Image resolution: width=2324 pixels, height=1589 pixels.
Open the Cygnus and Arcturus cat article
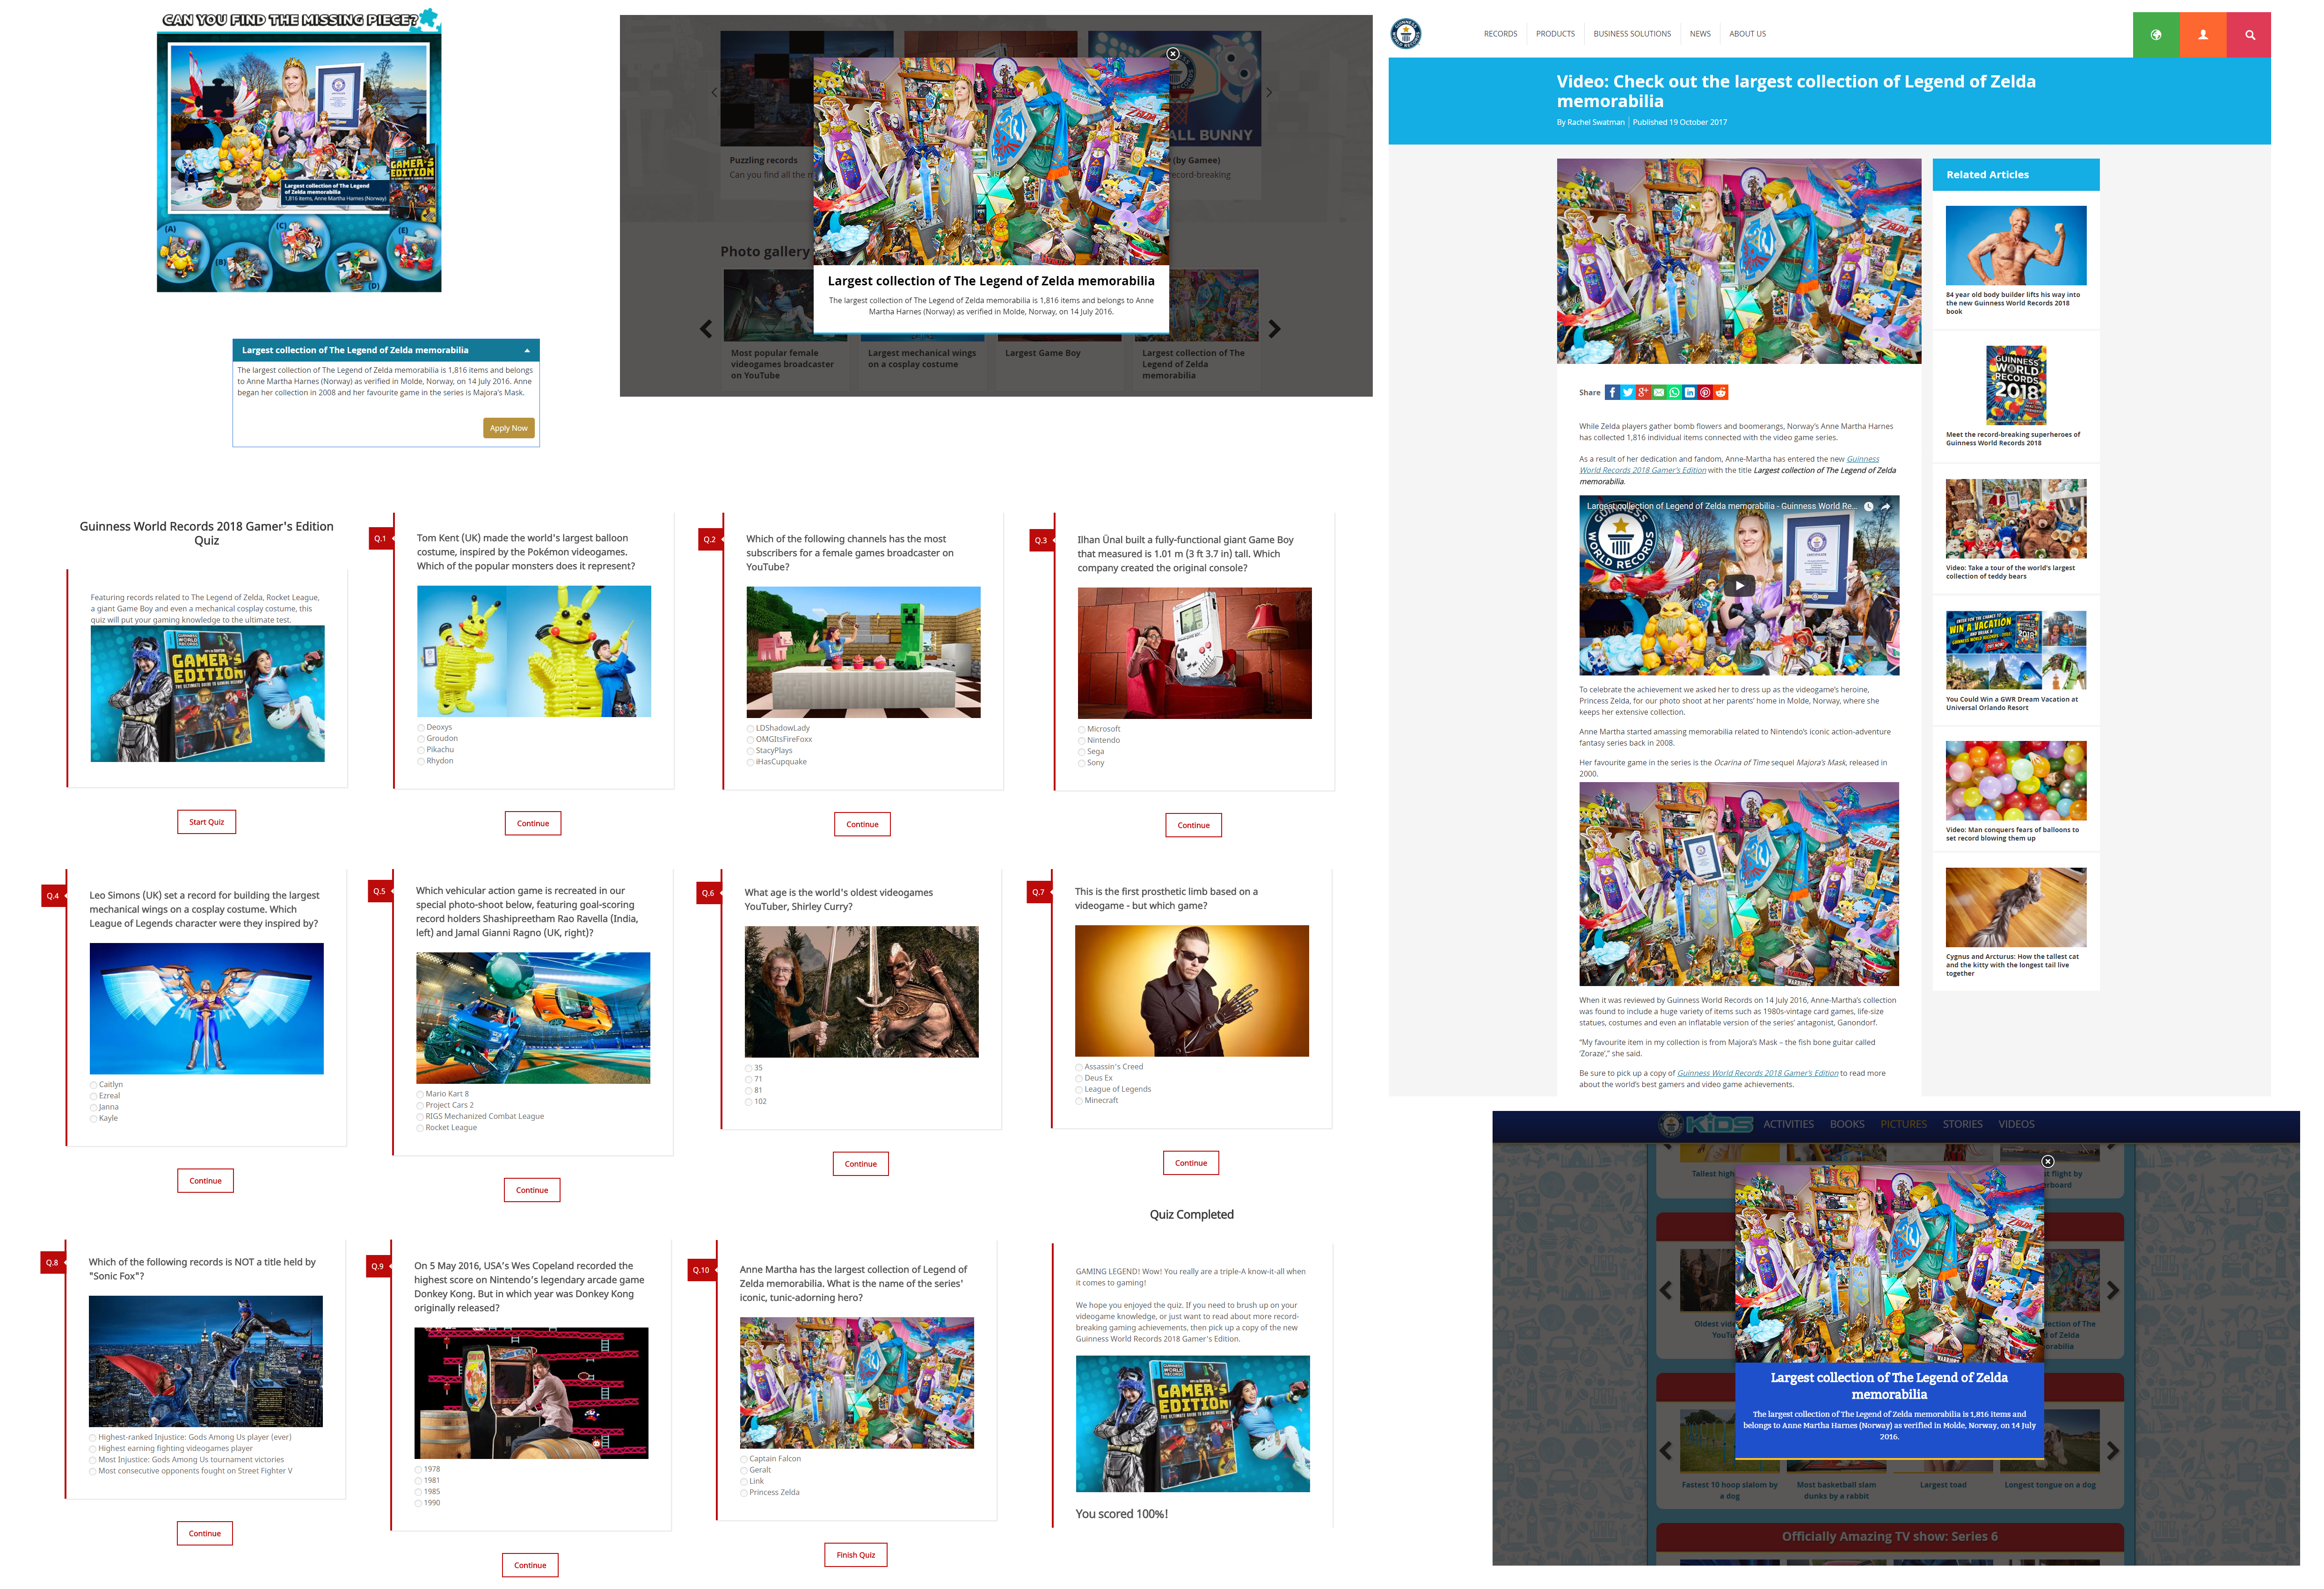pyautogui.click(x=2015, y=923)
